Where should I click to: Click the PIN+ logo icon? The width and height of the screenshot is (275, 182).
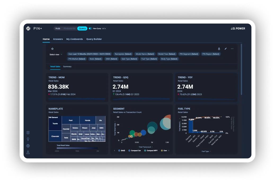28,28
